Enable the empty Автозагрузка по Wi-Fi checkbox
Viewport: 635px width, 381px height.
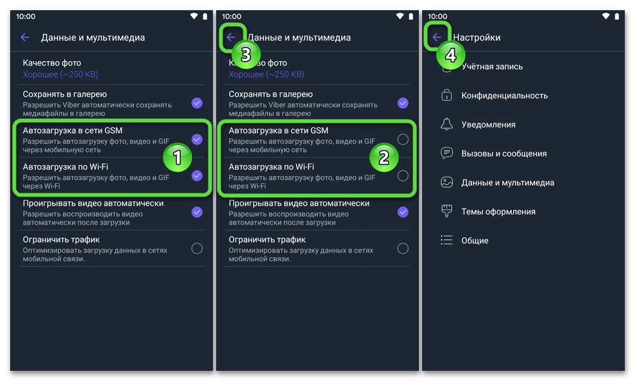pos(403,176)
